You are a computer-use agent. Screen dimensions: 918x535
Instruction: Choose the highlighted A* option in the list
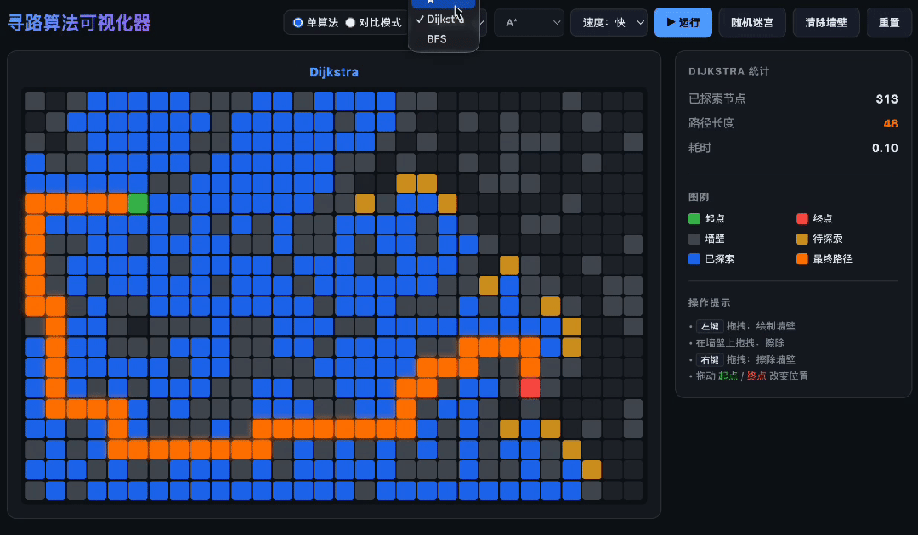(444, 3)
